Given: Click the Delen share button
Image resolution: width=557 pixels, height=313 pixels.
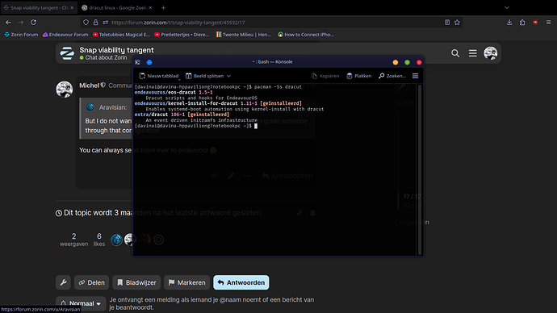Looking at the screenshot, I should click(x=92, y=282).
